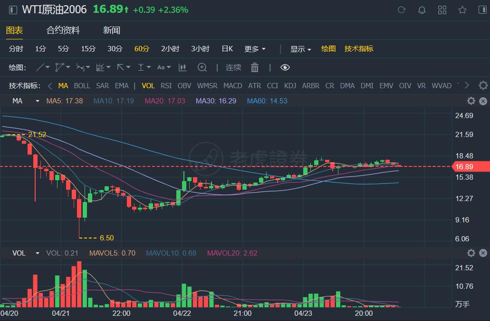Open the notification bell icon
Viewport: 490px width, 321px height.
422,9
